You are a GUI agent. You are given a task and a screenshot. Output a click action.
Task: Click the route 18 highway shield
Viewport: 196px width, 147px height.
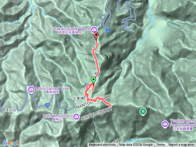[x=47, y=105]
